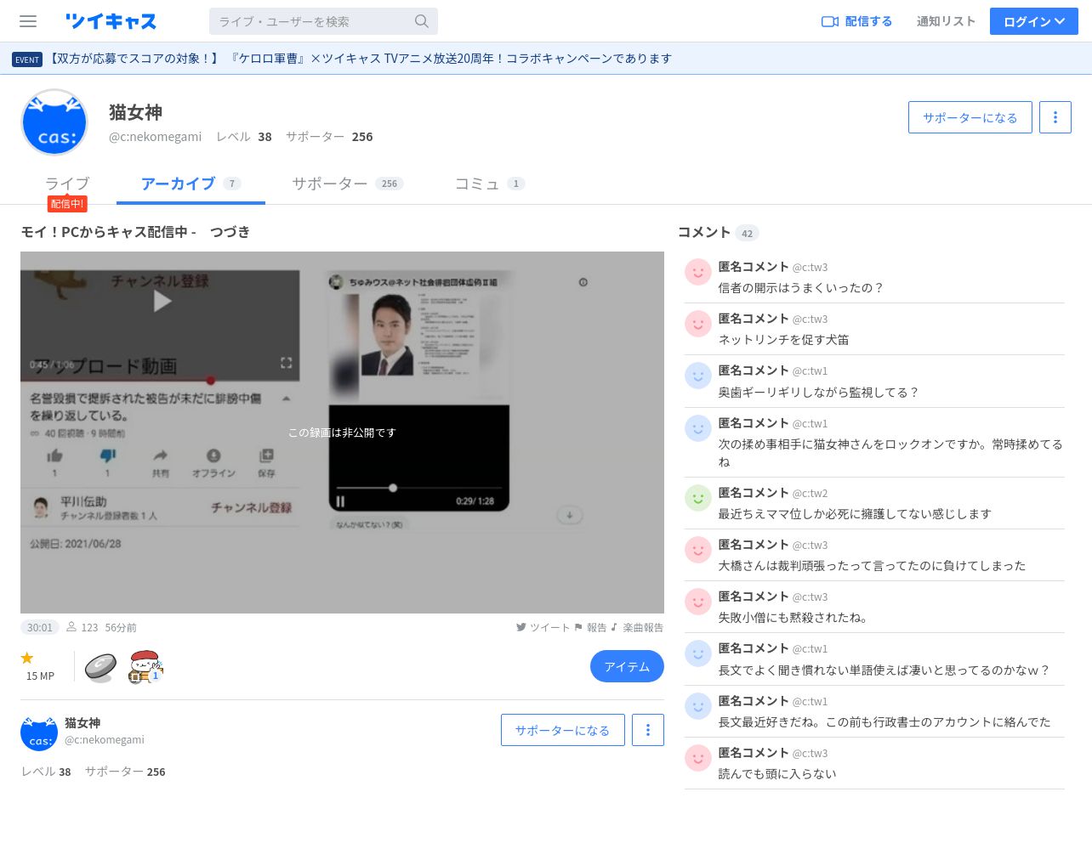Screen dimensions: 1092x854
Task: Click avatar of comment 長文最近好きだね
Action: pos(698,706)
